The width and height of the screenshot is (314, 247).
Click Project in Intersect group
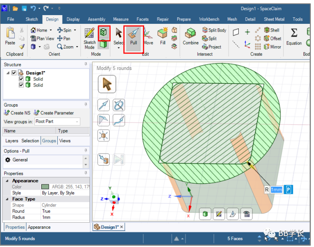point(212,47)
